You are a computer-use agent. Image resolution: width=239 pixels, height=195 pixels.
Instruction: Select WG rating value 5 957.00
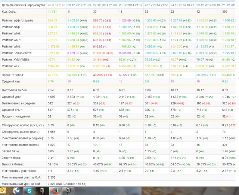99,66
